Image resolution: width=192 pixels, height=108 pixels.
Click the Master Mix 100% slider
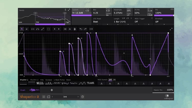pyautogui.click(x=163, y=90)
